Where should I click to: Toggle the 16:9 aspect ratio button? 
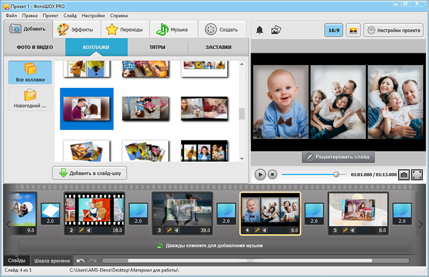(x=334, y=30)
